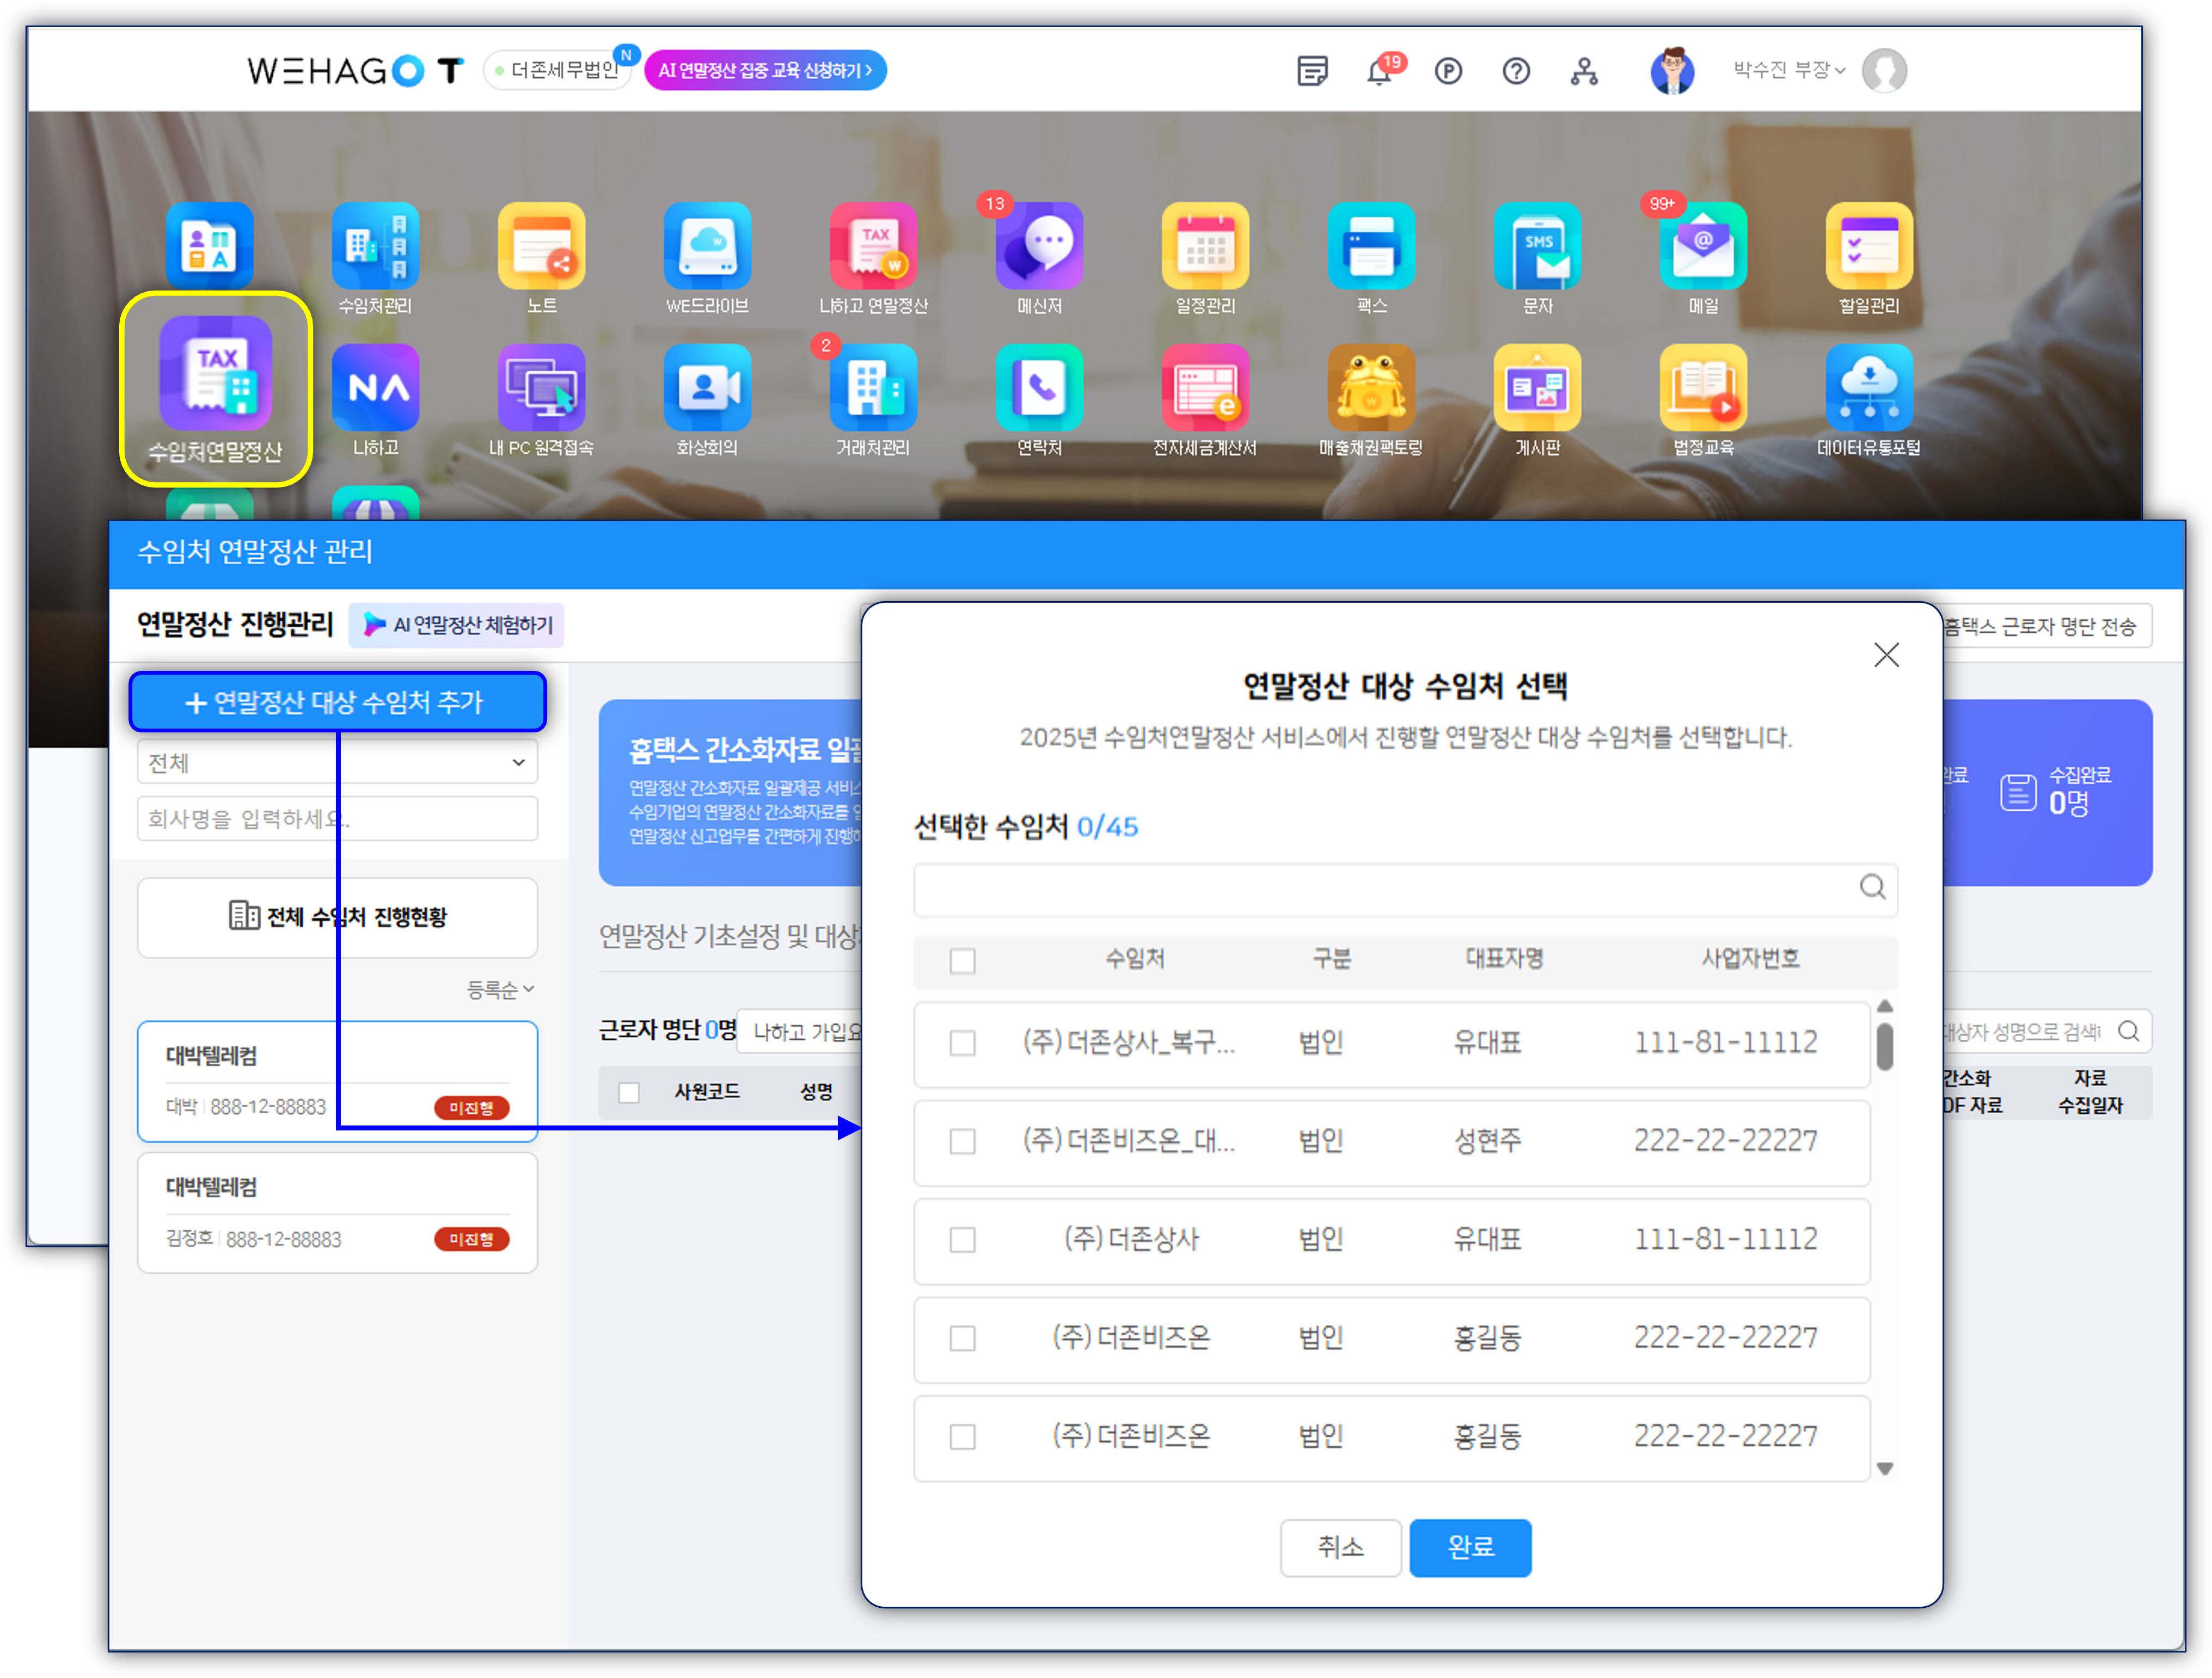The height and width of the screenshot is (1678, 2212).
Task: Expand the 전체 filter dropdown
Action: pyautogui.click(x=337, y=762)
